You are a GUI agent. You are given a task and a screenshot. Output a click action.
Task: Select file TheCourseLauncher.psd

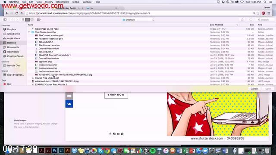pos(51,35)
